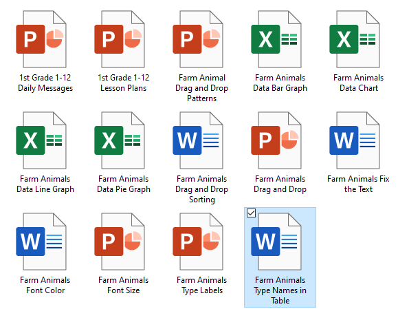Image resolution: width=398 pixels, height=320 pixels.
Task: Click the "Farm Animals Data Line Graph" label
Action: pyautogui.click(x=45, y=184)
